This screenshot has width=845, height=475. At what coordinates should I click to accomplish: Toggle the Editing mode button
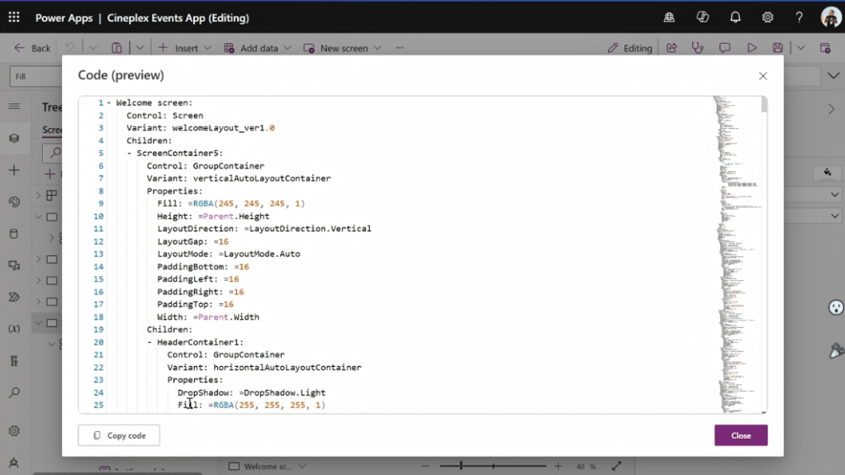pos(629,48)
